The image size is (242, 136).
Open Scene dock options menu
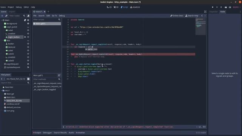[x=30, y=12]
